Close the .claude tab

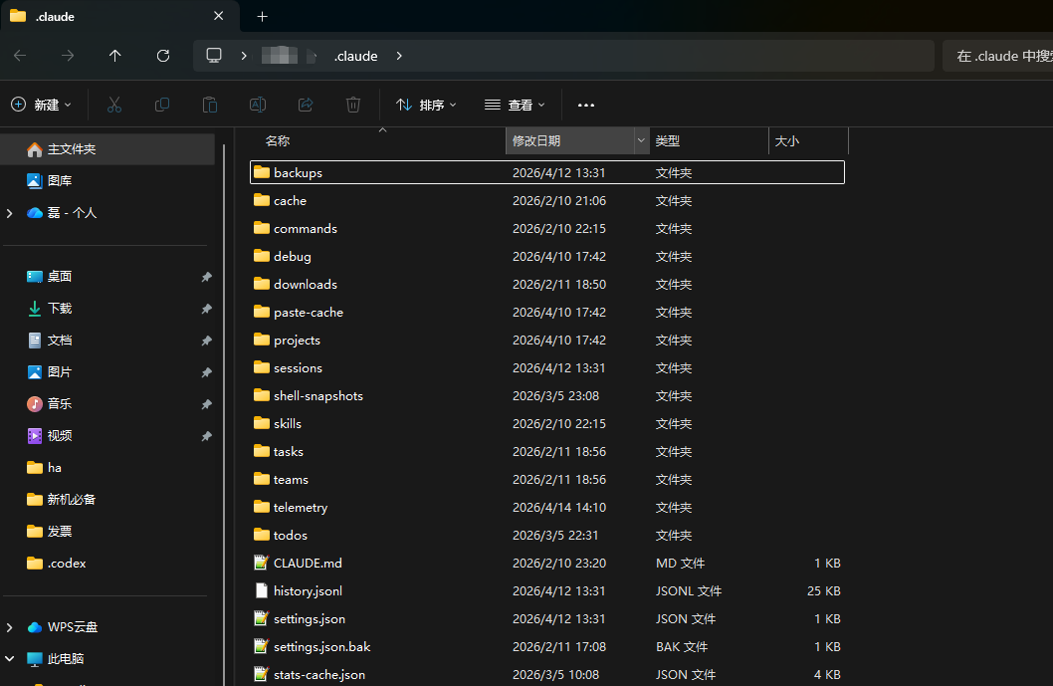[x=218, y=16]
